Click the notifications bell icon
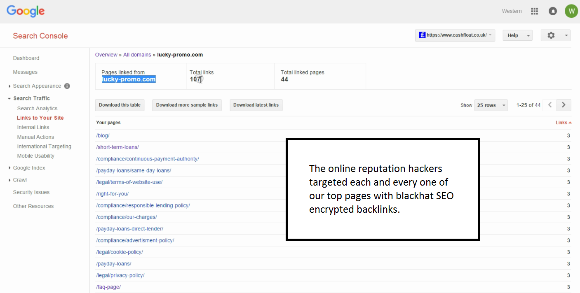This screenshot has height=293, width=580. [x=553, y=12]
